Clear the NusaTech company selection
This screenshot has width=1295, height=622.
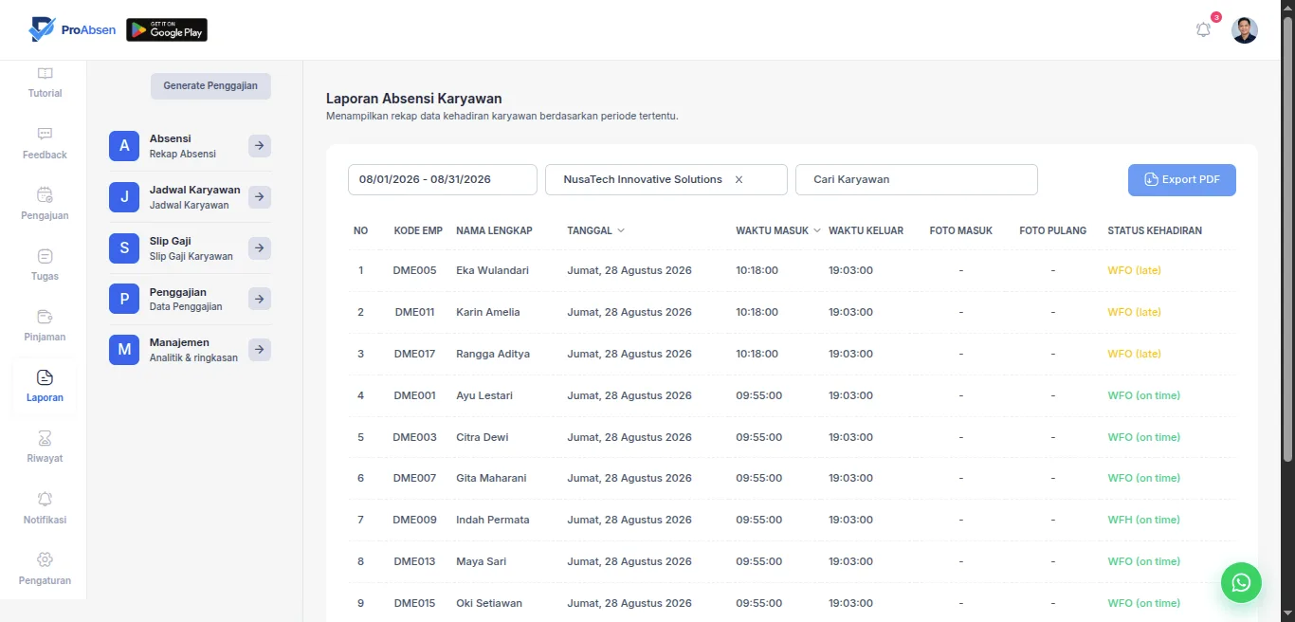739,179
